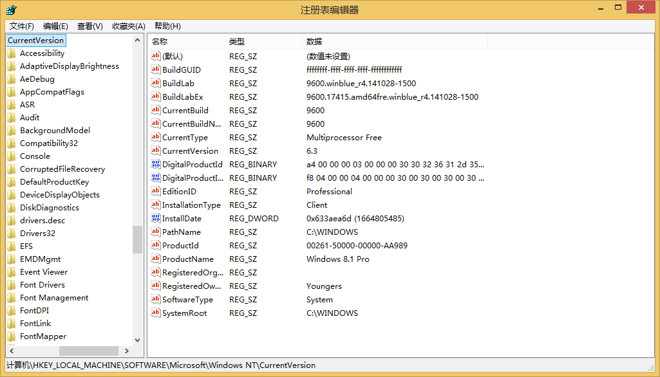
Task: Maximize the Registry Editor window
Action: pos(618,7)
